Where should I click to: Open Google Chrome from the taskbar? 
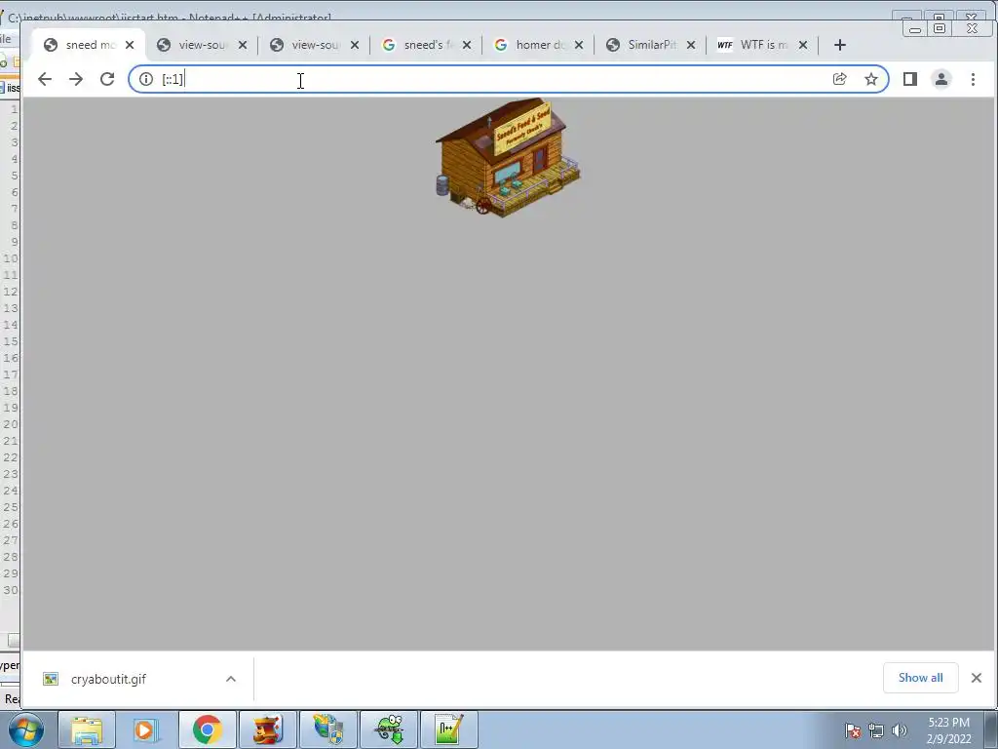tap(207, 729)
